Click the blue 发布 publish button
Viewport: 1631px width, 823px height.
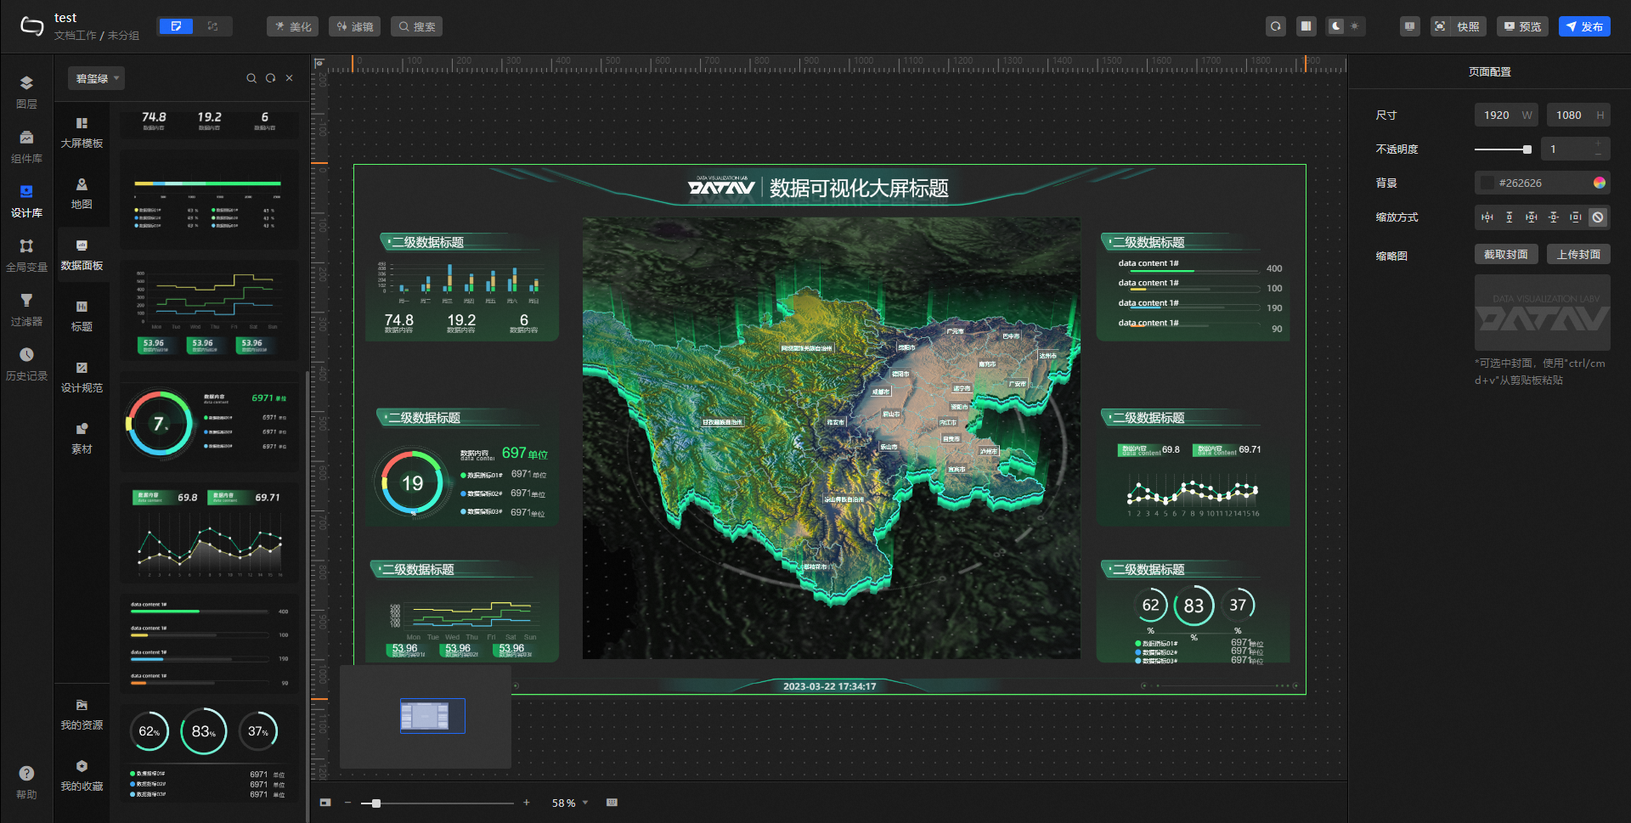coord(1584,26)
